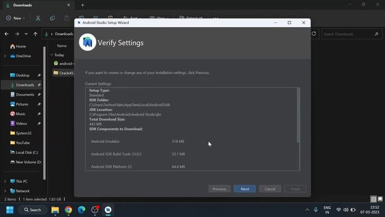
Task: Switch to details view in Explorer
Action: pos(374,199)
